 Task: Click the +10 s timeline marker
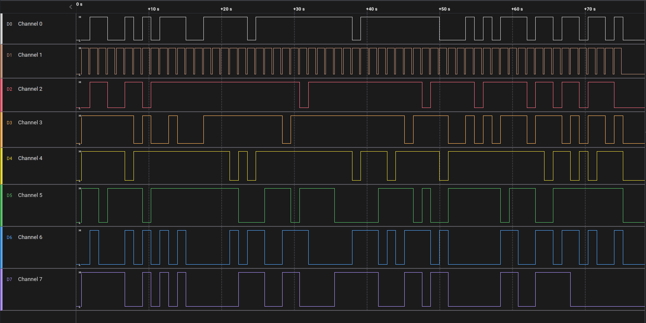[154, 9]
